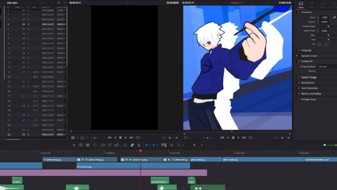
Task: Toggle the Stabilization enable switch
Action: point(299,83)
